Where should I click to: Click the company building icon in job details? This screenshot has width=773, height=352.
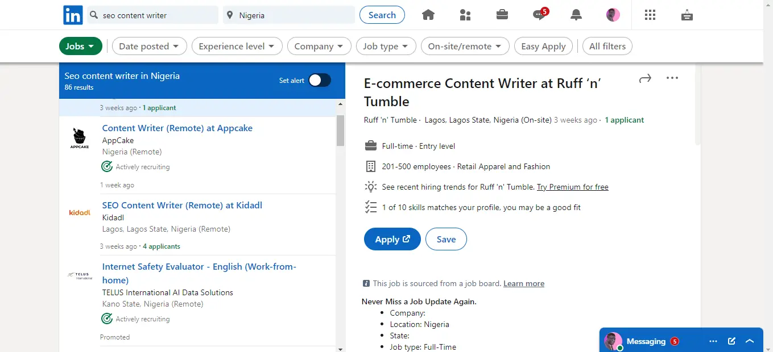(371, 166)
